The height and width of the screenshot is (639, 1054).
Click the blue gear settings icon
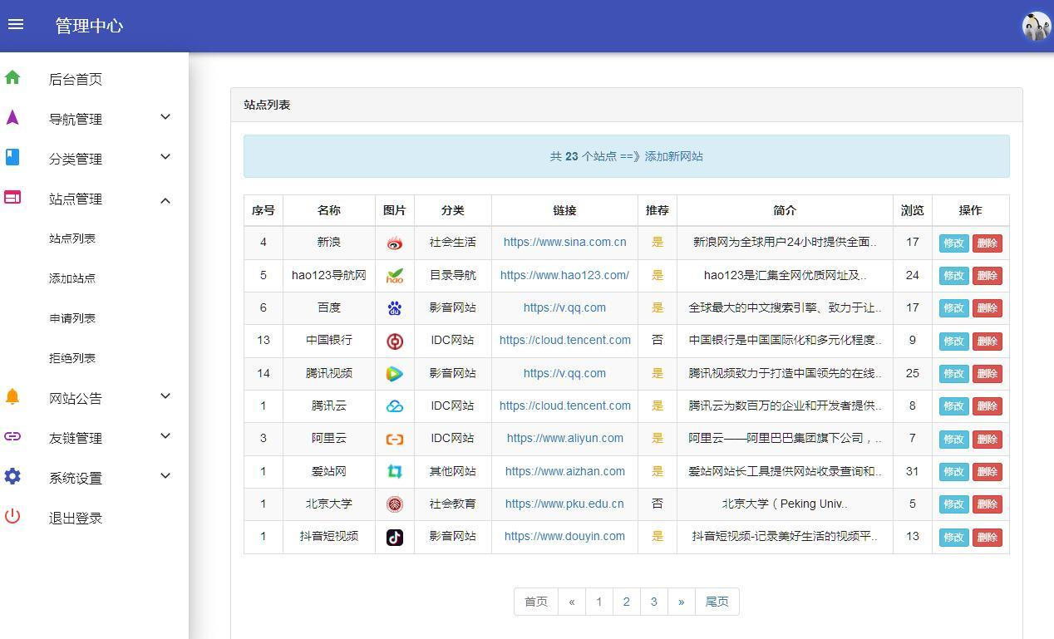click(12, 476)
